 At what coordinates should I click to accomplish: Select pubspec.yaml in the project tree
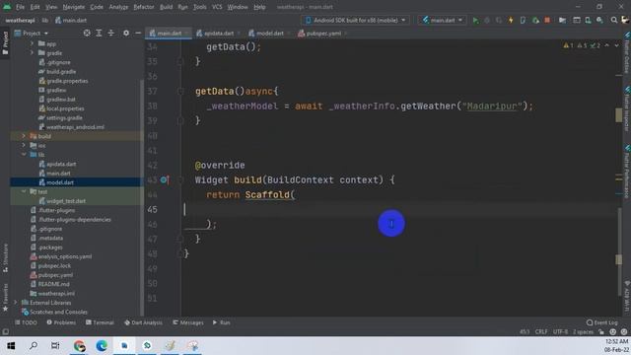click(x=55, y=275)
